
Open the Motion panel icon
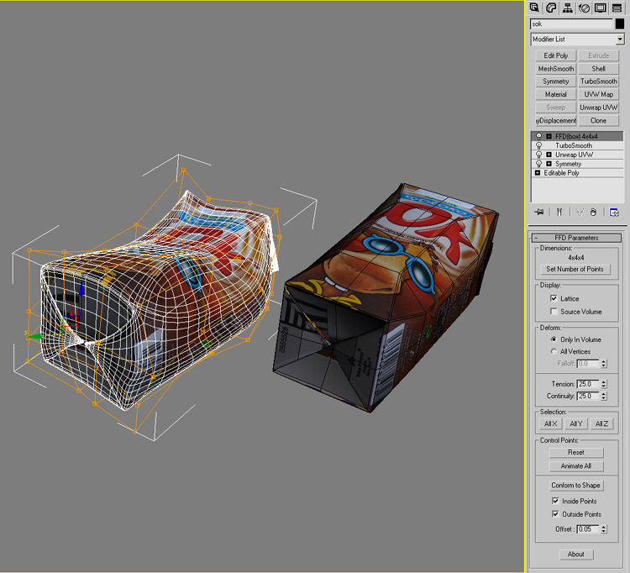click(584, 8)
